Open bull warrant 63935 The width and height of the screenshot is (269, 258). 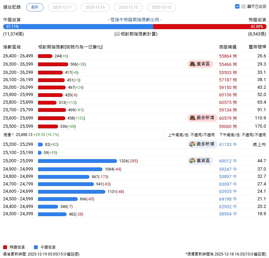[228, 191]
